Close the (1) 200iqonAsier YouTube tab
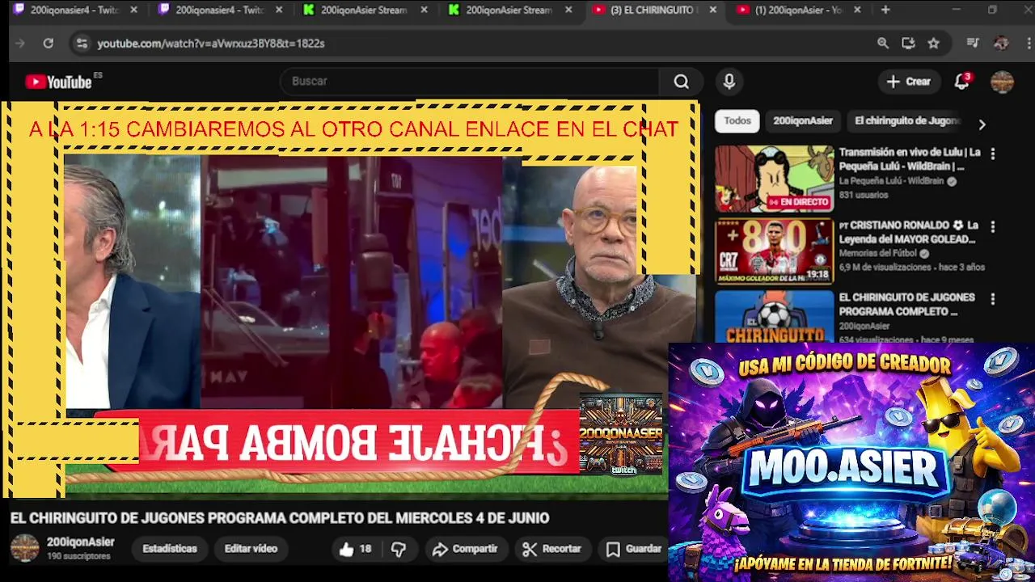 click(x=857, y=10)
